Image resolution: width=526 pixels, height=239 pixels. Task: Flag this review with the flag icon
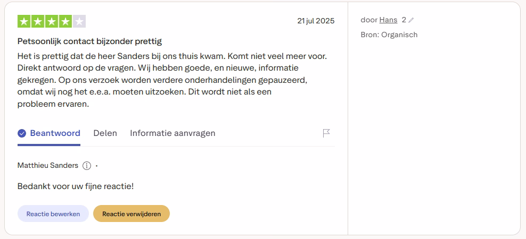[x=326, y=133]
